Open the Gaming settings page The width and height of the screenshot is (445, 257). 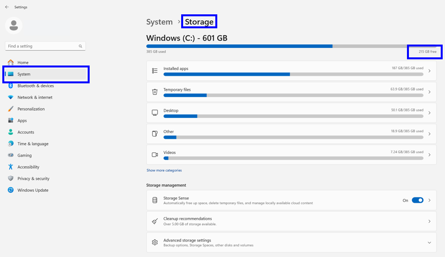[24, 155]
